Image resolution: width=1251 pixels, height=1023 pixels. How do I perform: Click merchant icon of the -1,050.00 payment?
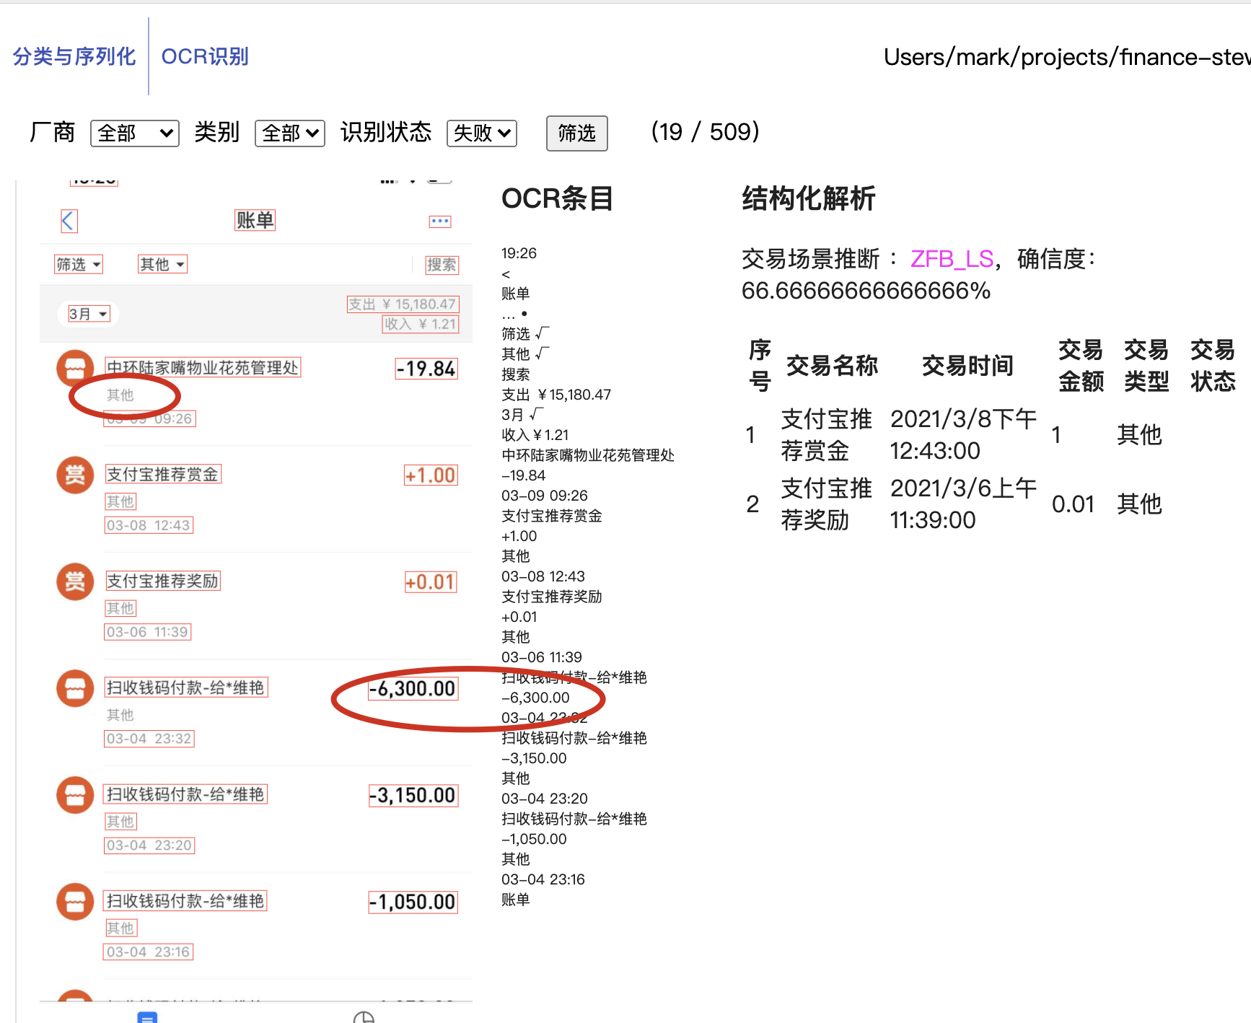click(76, 903)
